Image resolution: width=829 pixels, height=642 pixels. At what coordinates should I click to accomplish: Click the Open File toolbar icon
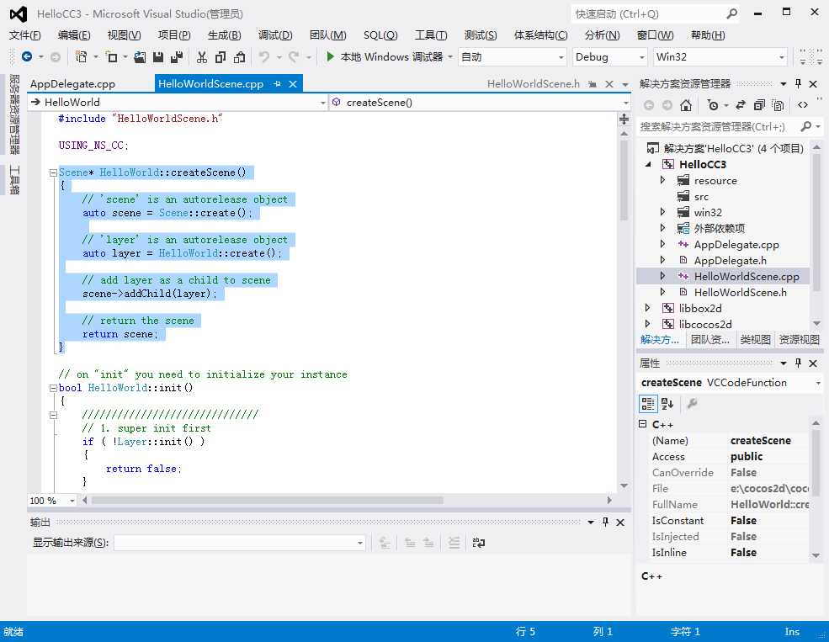point(140,56)
